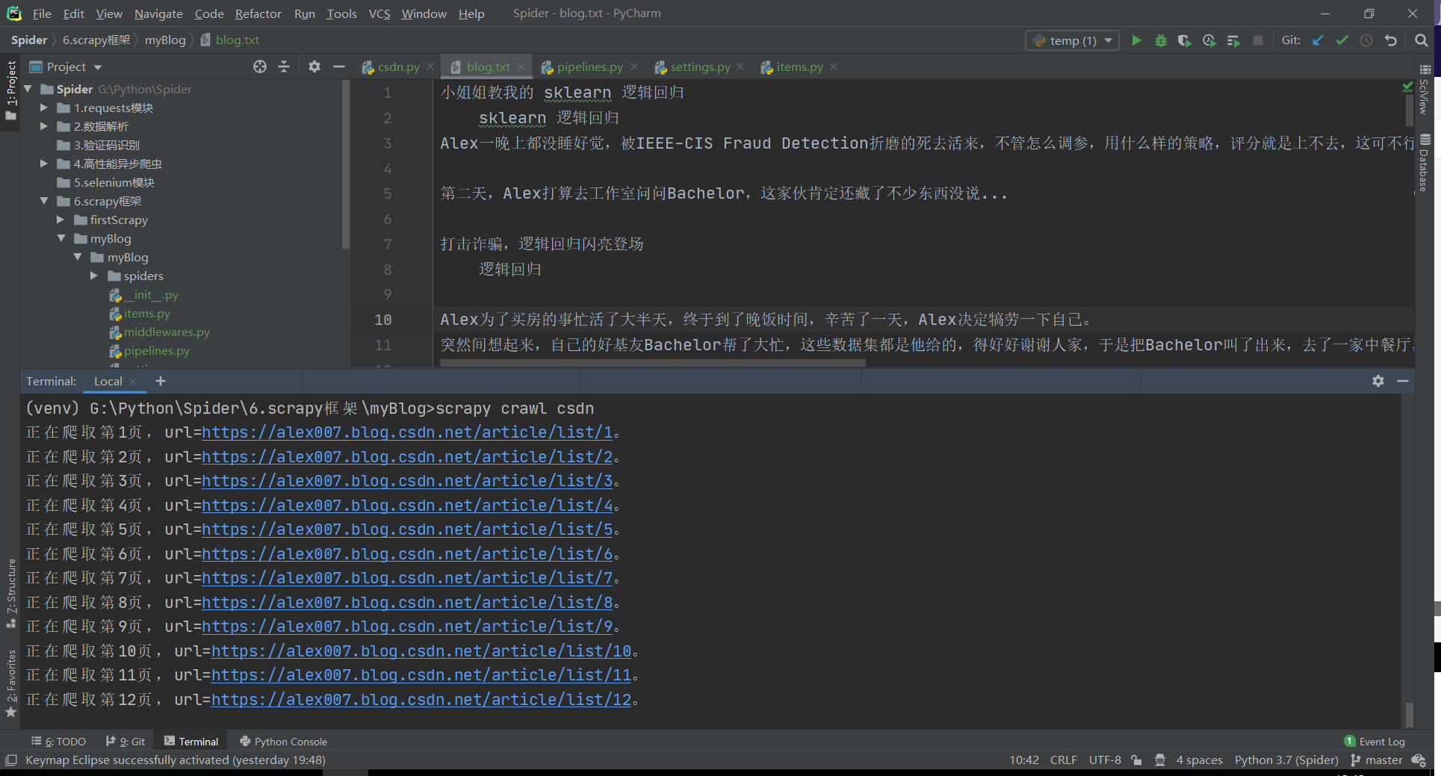This screenshot has height=776, width=1441.
Task: Select Opened File in Project panel
Action: pos(259,66)
